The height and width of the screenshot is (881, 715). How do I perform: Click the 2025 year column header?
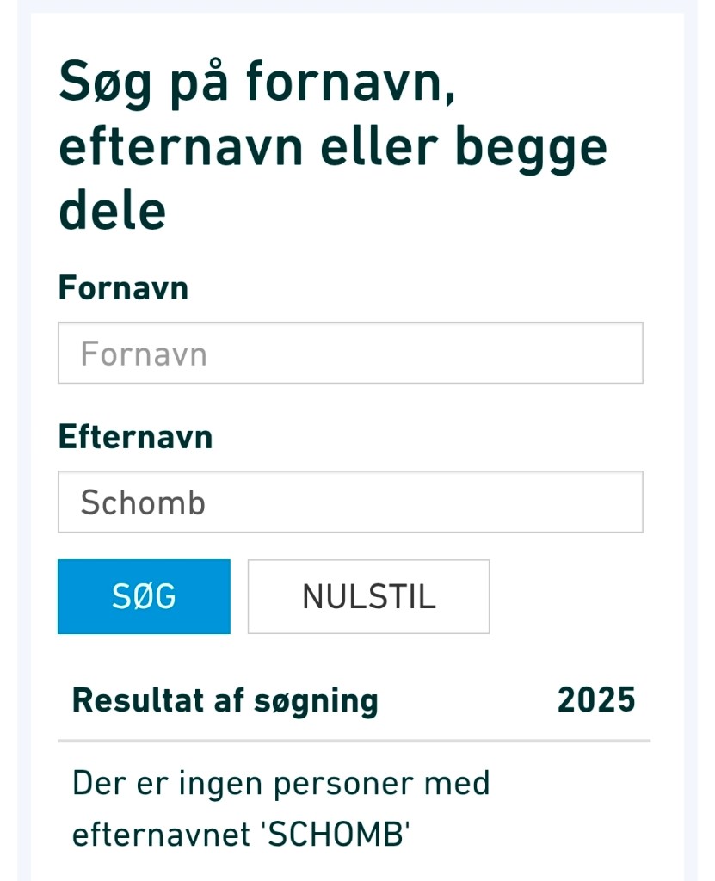pos(596,700)
